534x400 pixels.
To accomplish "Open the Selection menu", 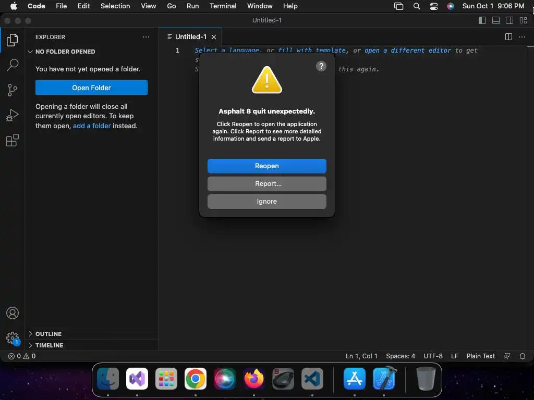I will tap(115, 6).
